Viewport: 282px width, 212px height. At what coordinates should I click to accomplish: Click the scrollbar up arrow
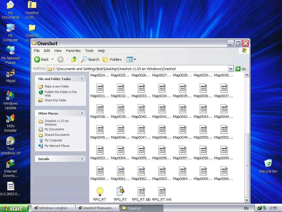[247, 75]
